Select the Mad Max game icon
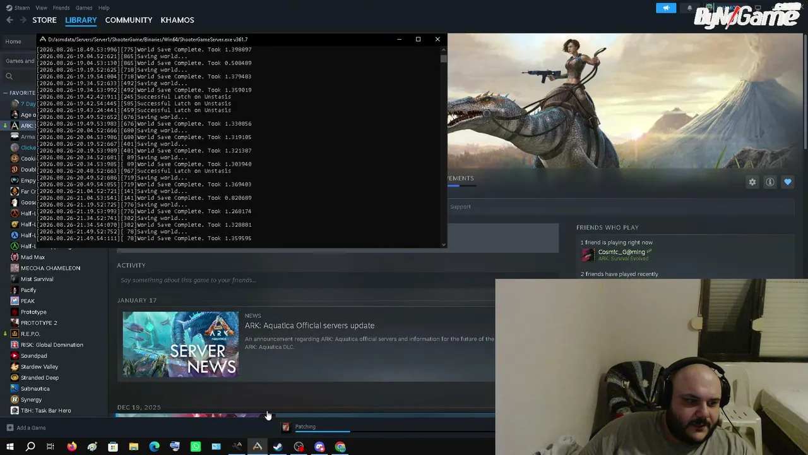Screen dimensions: 808x455 (x=15, y=257)
